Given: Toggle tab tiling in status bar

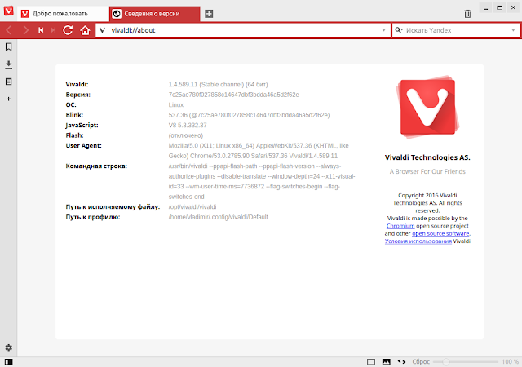Looking at the screenshot, I should pyautogui.click(x=371, y=361).
